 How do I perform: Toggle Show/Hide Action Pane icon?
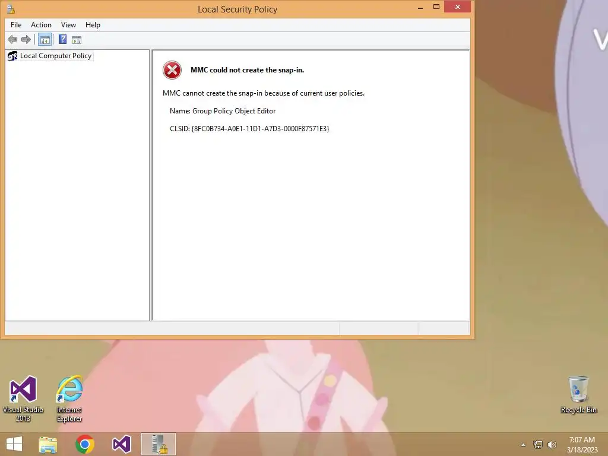[77, 40]
